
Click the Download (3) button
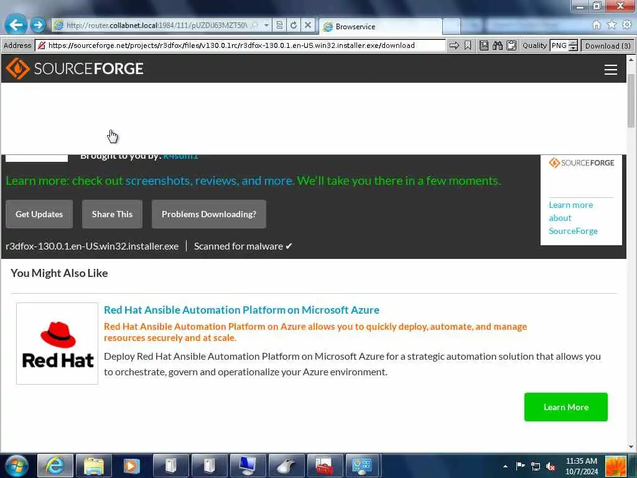[608, 45]
